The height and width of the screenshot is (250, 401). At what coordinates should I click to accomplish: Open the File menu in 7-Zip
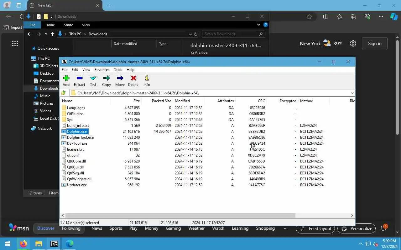click(65, 70)
